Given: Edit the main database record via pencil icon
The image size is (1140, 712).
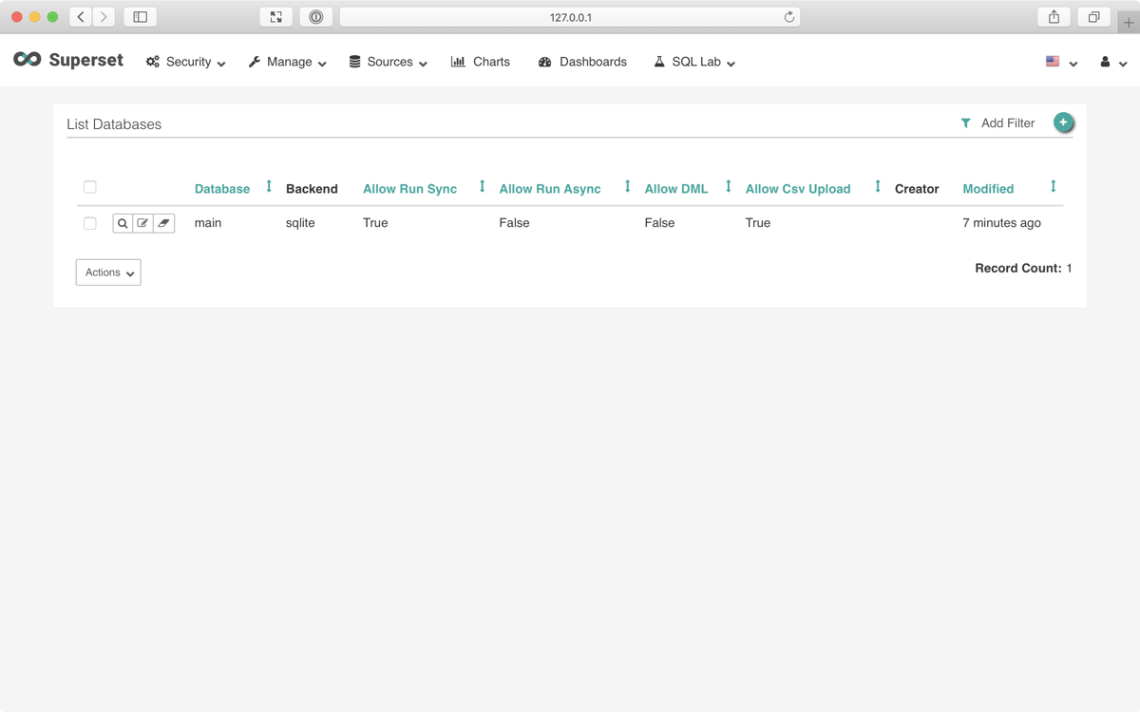Looking at the screenshot, I should point(142,223).
